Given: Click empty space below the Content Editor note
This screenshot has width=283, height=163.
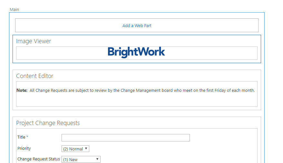Looking at the screenshot, I should (x=137, y=101).
